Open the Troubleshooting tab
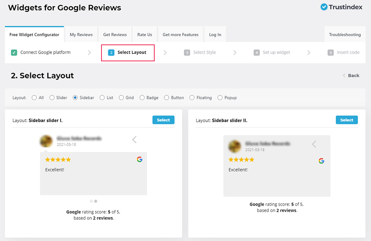The image size is (371, 241). point(345,34)
